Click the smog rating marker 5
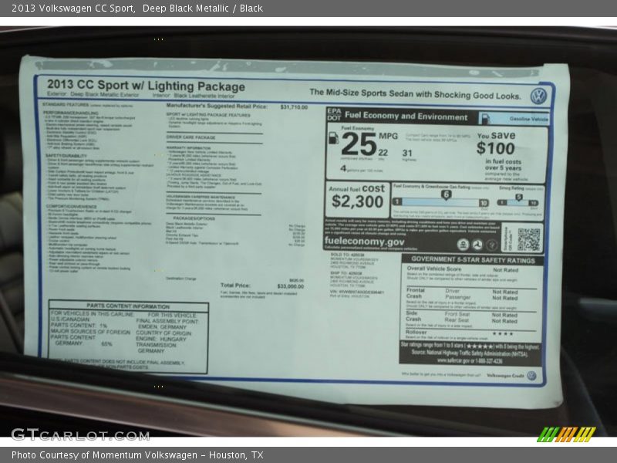The image size is (617, 463). 519,197
